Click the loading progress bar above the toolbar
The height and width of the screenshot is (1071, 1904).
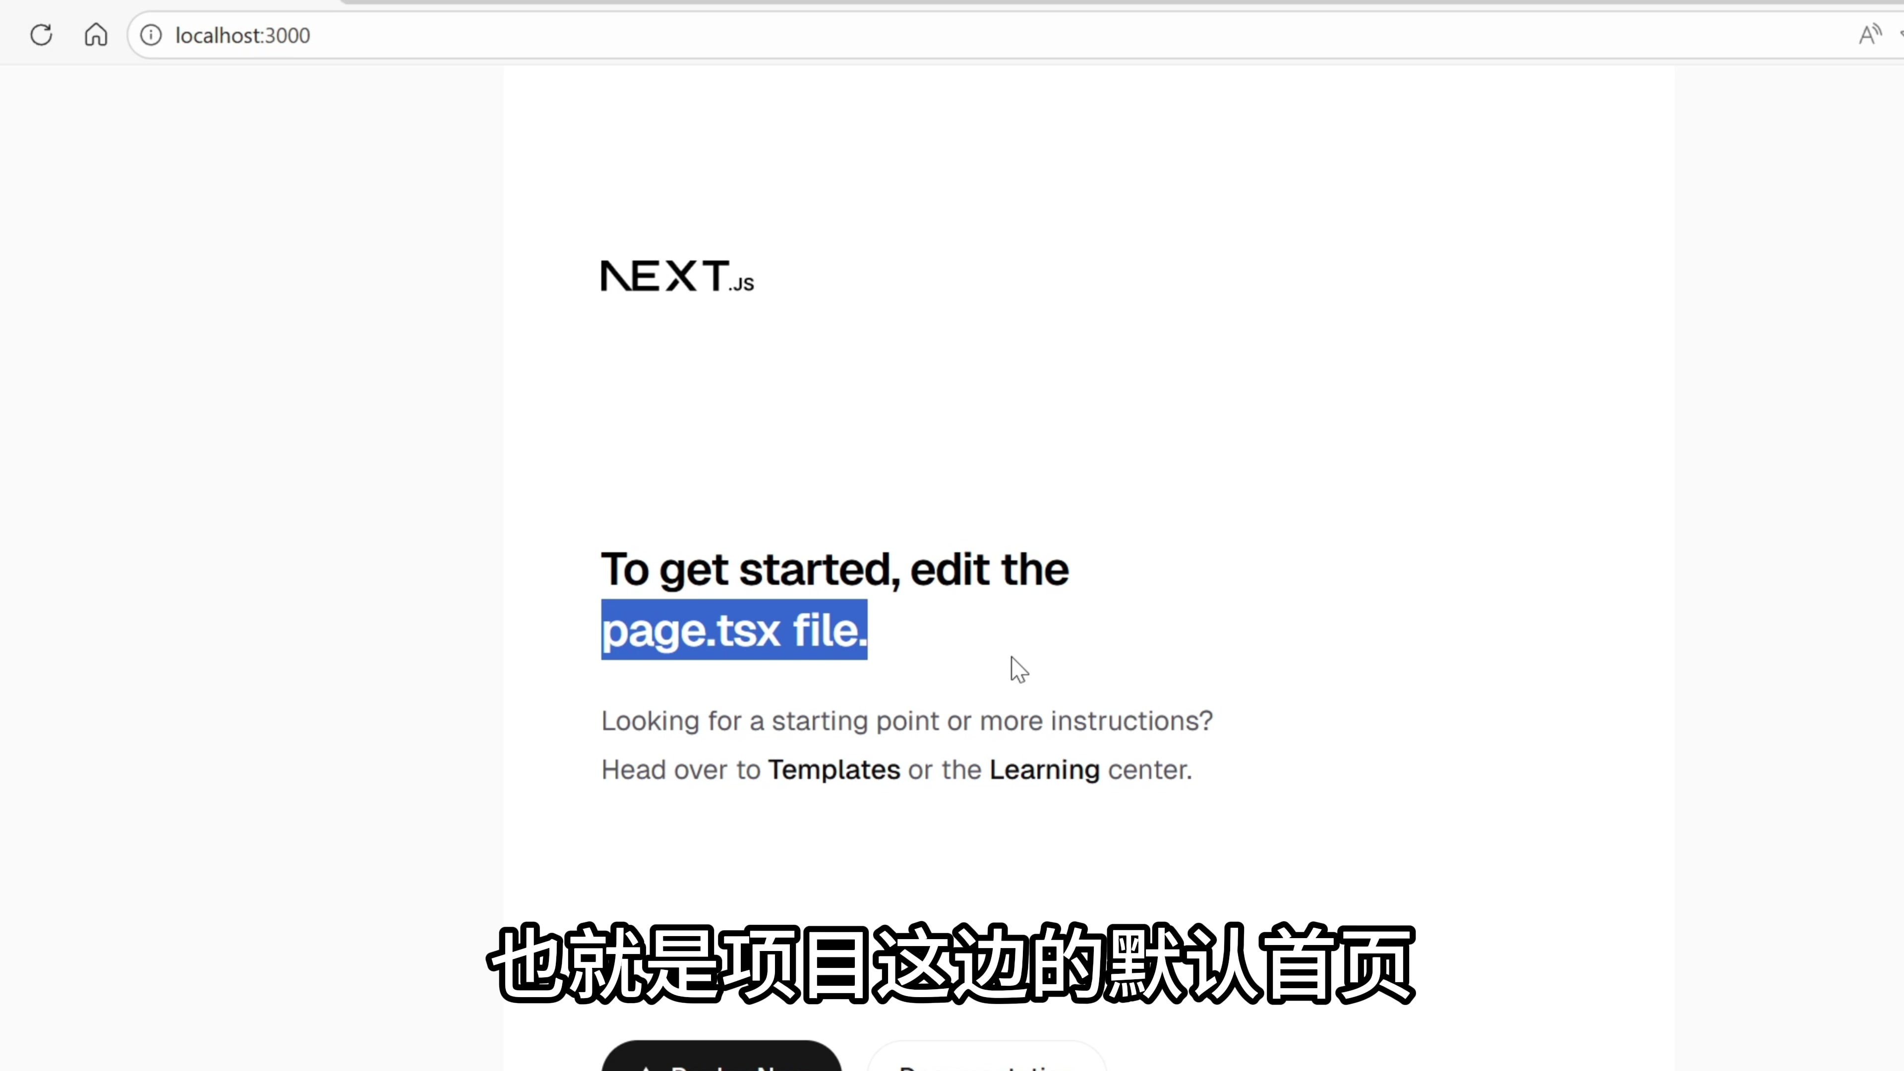point(1109,2)
